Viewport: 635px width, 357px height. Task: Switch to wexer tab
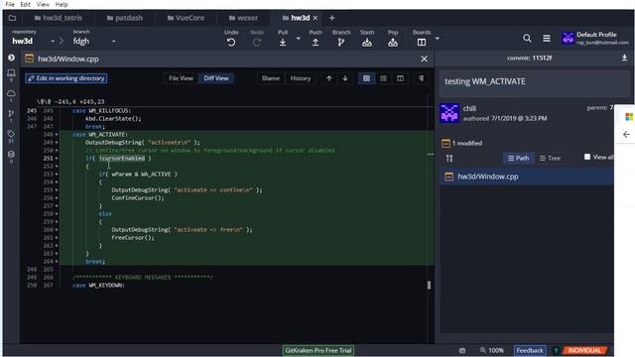pos(243,18)
